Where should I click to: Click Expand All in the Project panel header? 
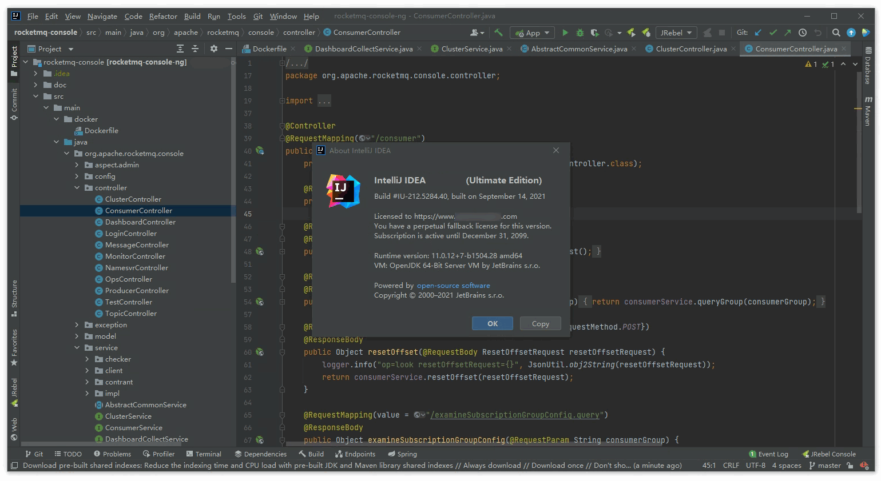[x=180, y=49]
